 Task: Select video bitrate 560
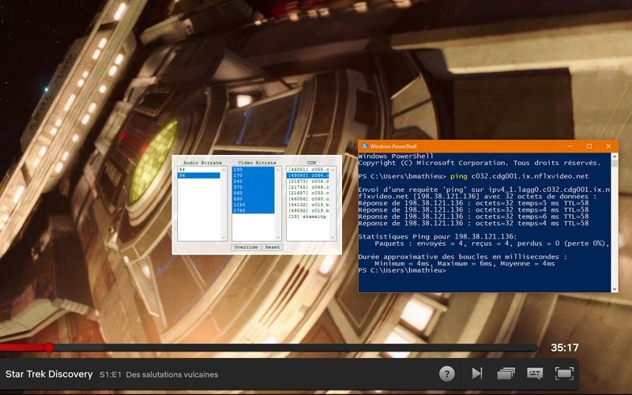253,193
